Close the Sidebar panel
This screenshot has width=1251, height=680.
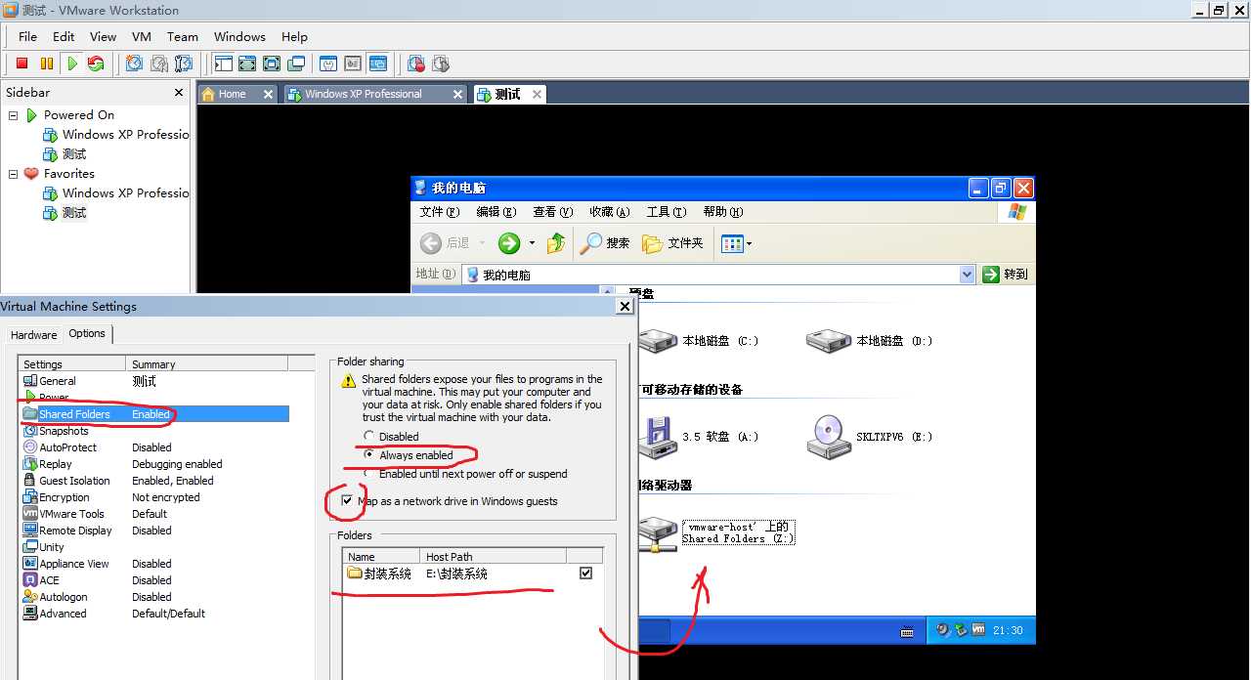click(179, 92)
